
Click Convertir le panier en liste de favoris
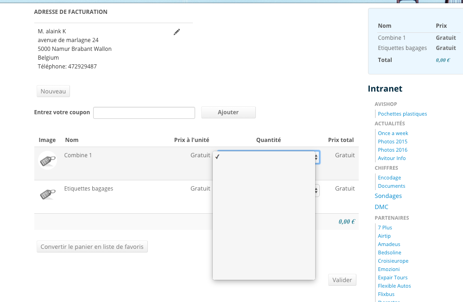92,247
